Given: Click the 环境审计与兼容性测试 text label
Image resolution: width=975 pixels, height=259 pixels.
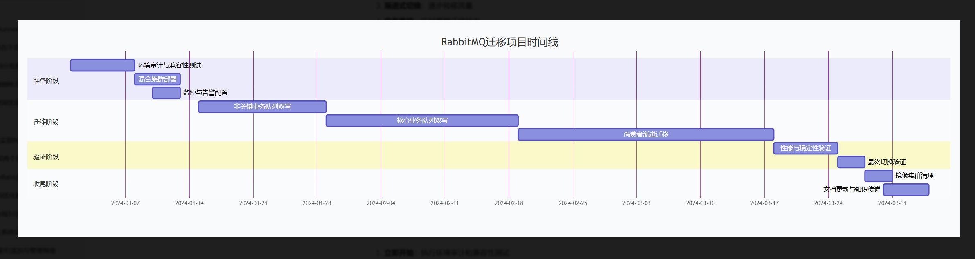Looking at the screenshot, I should click(169, 65).
